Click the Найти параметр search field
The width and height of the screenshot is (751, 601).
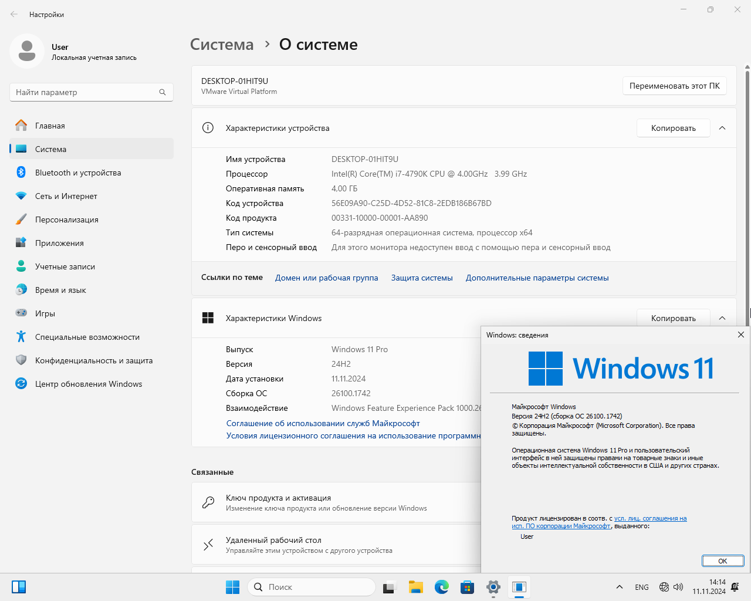click(x=91, y=92)
